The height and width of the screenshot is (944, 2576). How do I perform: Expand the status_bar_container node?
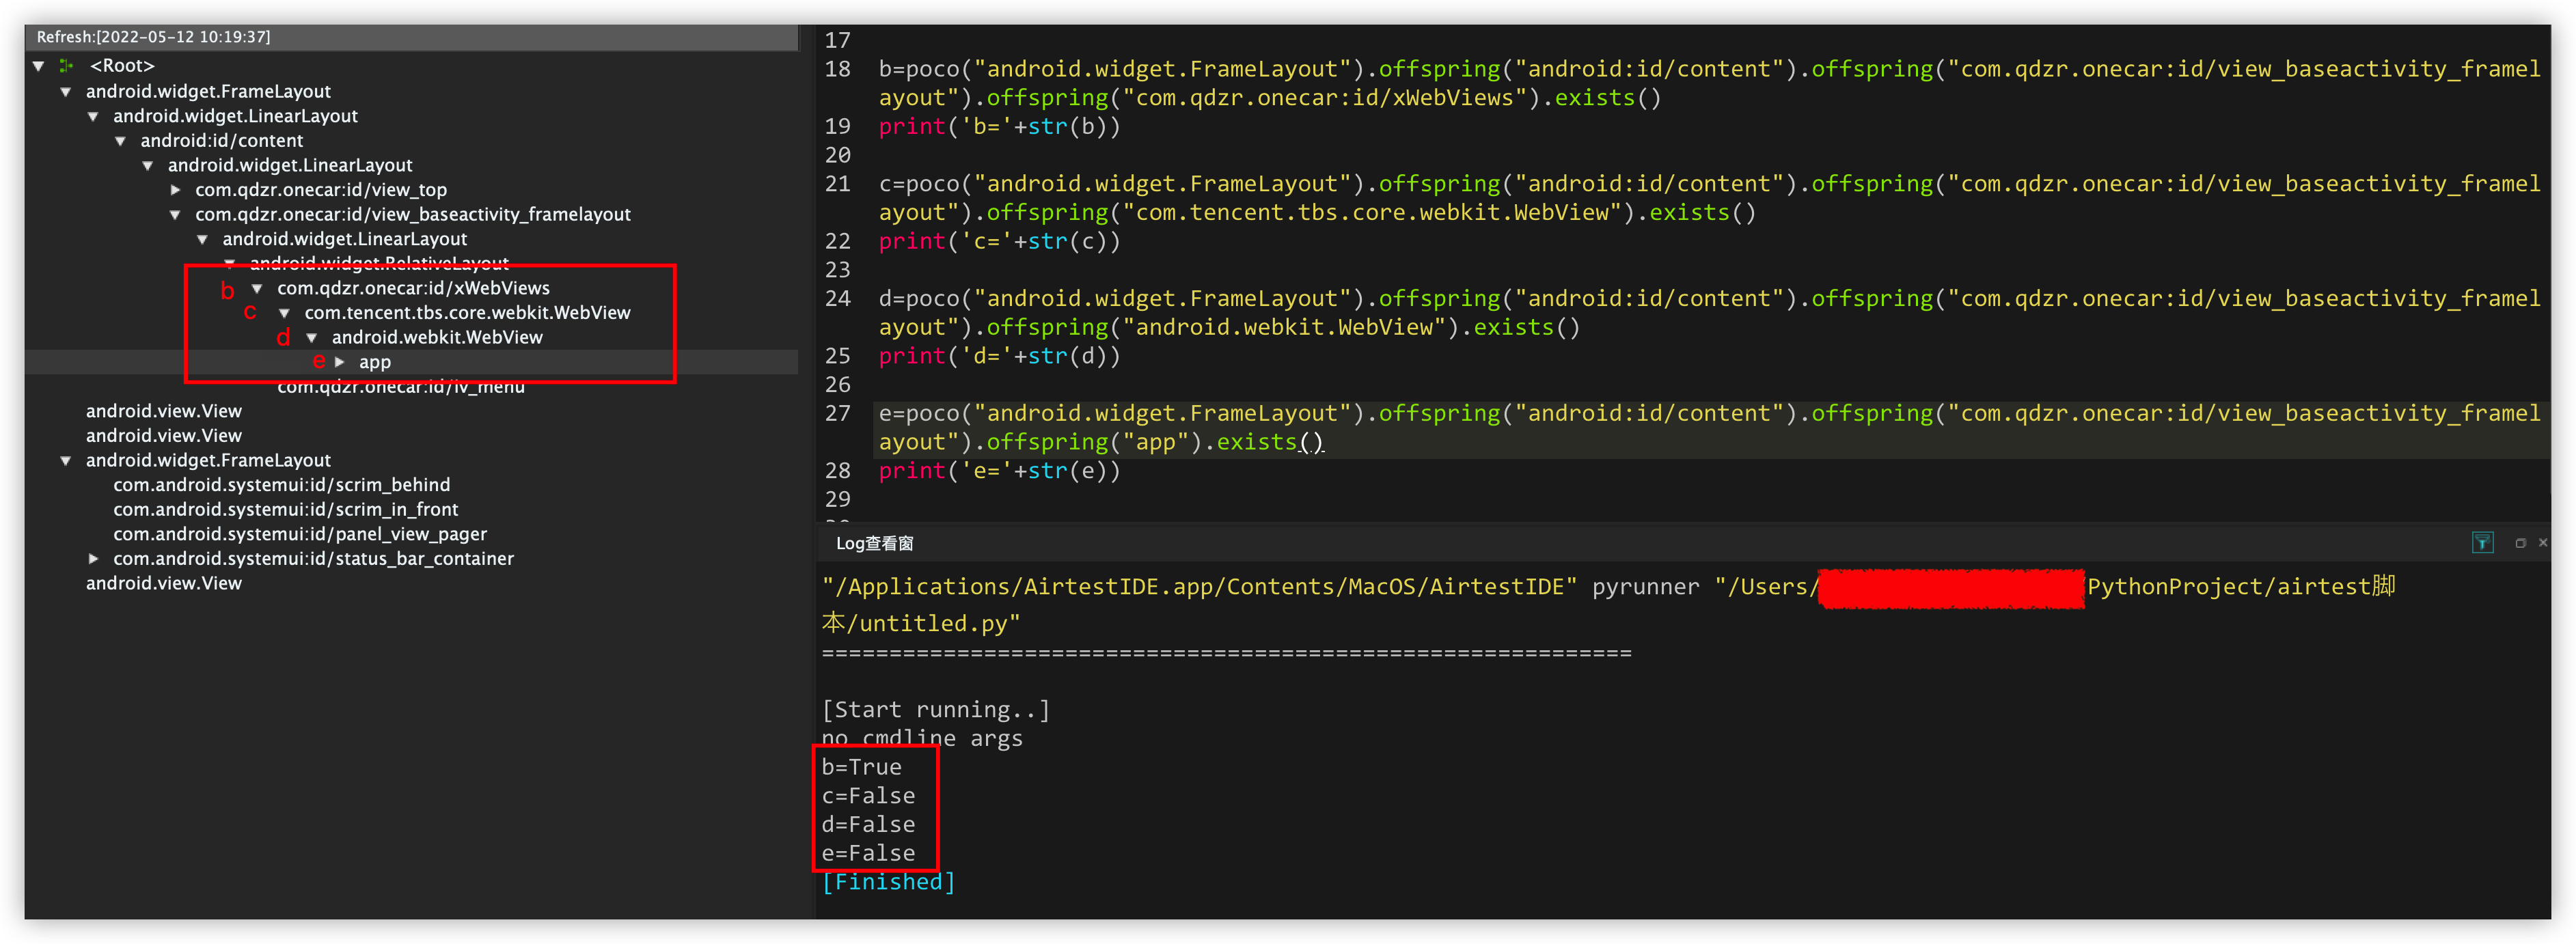point(93,559)
